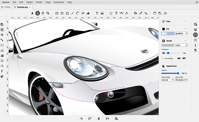Select the stroke line join style icon
The height and width of the screenshot is (122, 199).
[184, 58]
